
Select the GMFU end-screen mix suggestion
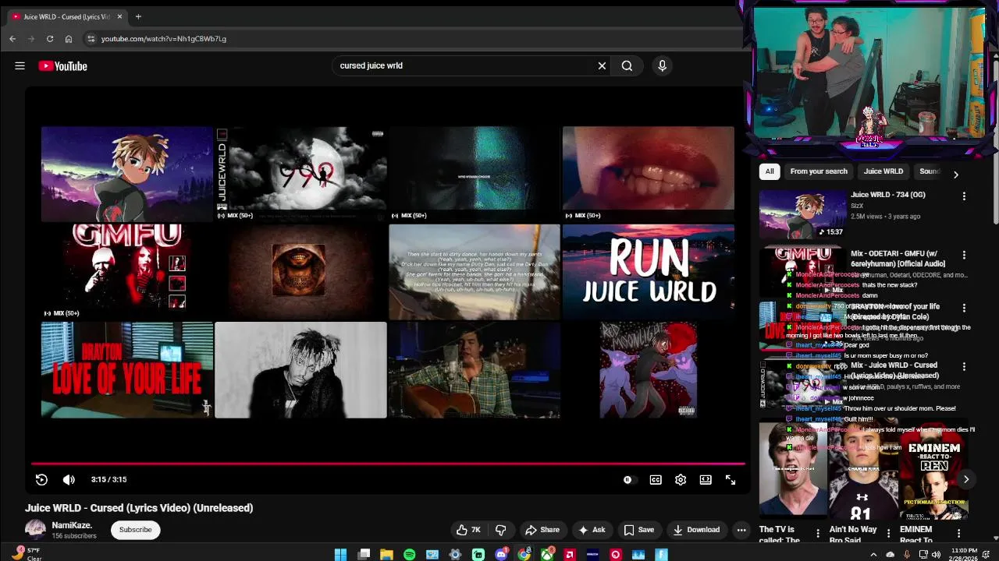pyautogui.click(x=127, y=272)
